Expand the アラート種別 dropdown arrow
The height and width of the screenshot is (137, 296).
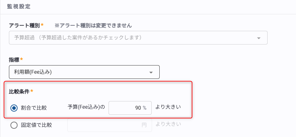tap(259, 38)
